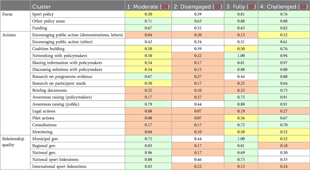Click the "Consultations" row label
310x170 pixels.
[44, 125]
